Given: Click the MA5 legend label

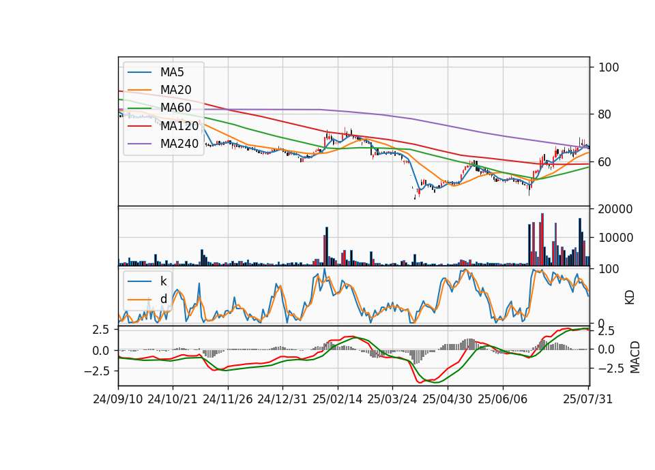Looking at the screenshot, I should pyautogui.click(x=172, y=72).
